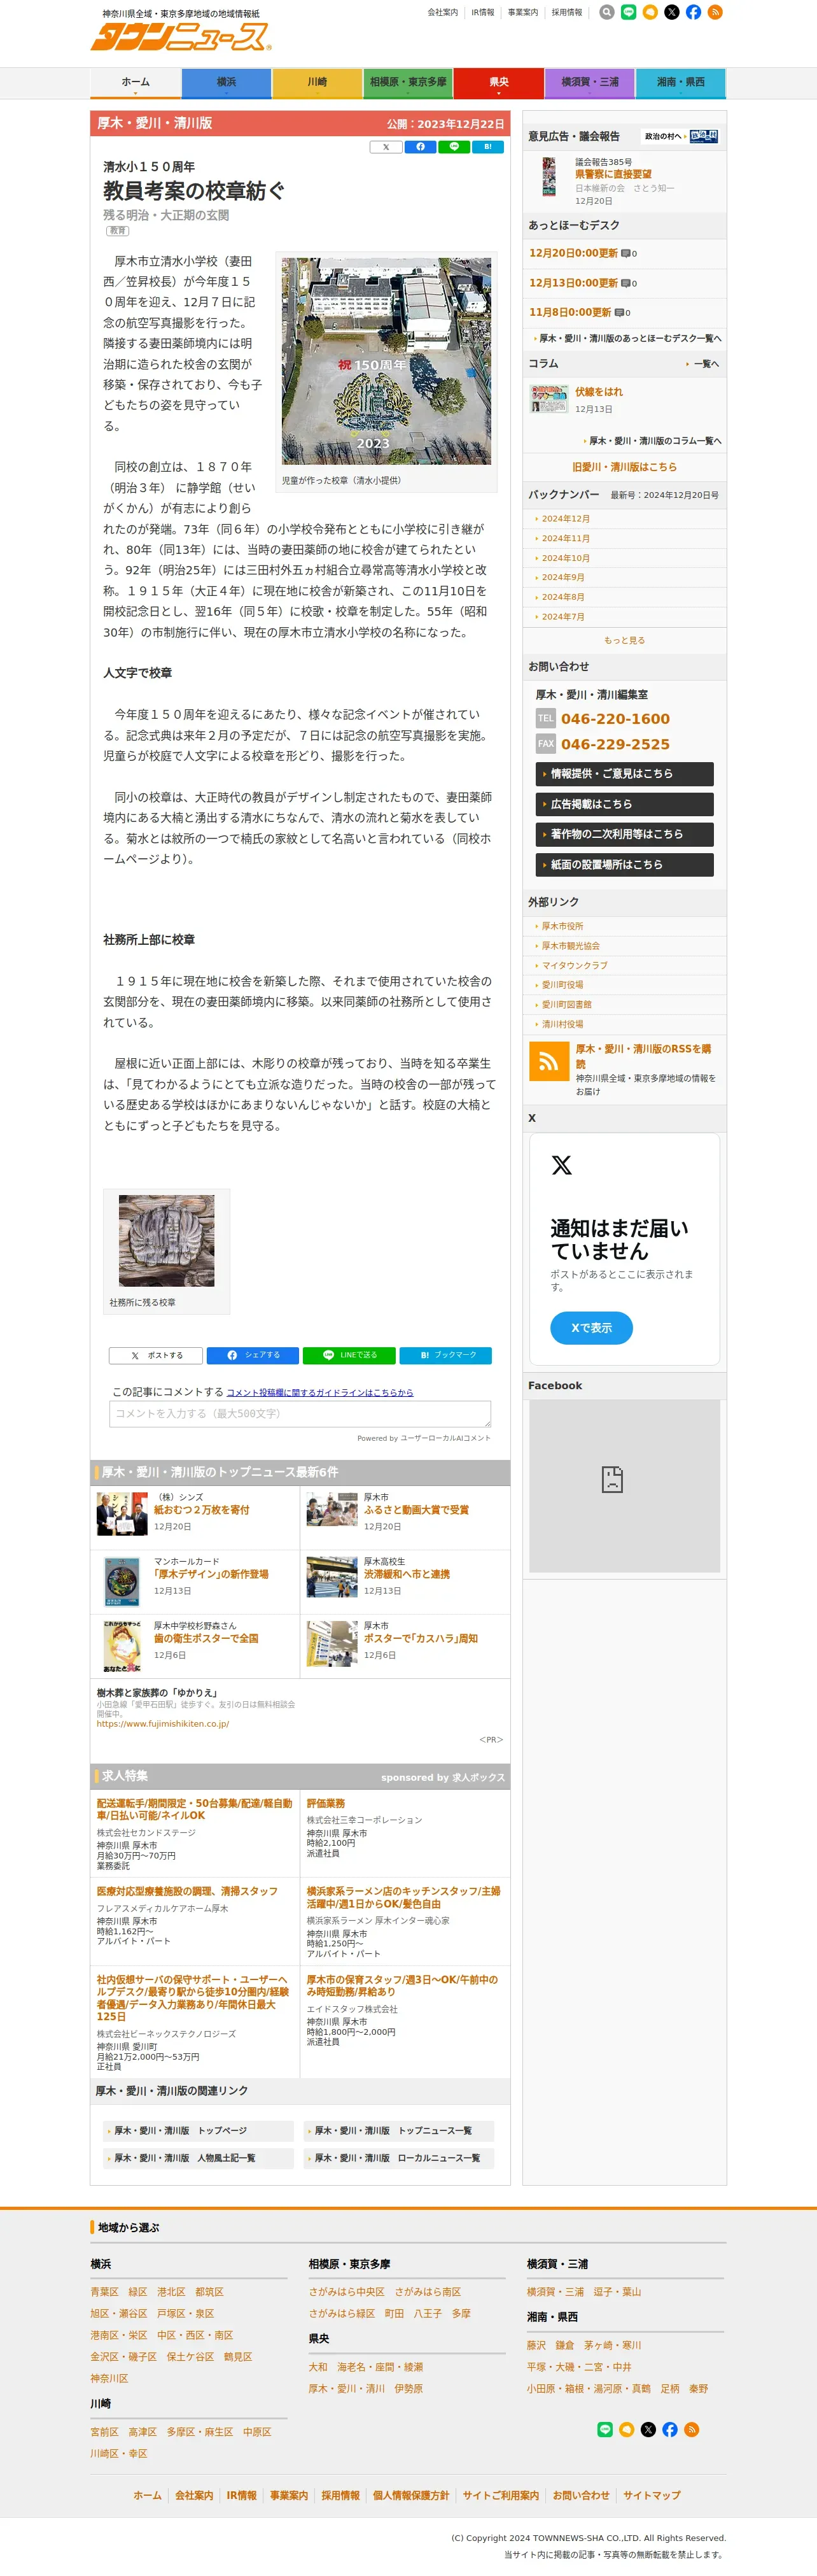Viewport: 817px width, 2576px height.
Task: Open the 横須賀・三浦 navigation tab
Action: point(590,83)
